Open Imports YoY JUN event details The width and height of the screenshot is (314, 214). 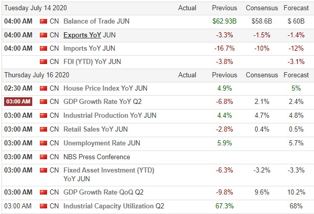(x=89, y=49)
